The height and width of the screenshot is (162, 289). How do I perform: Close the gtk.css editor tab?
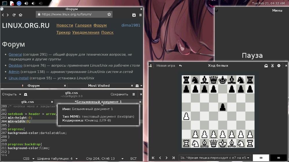tap(52, 102)
